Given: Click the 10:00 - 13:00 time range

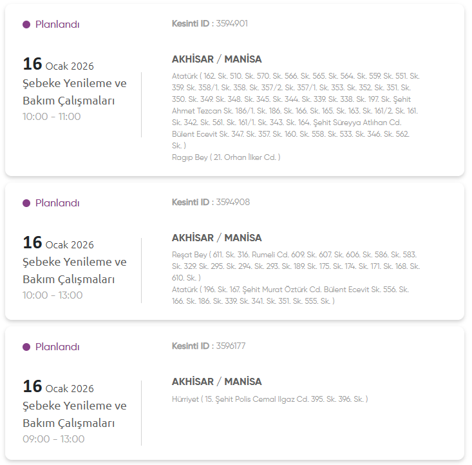Looking at the screenshot, I should tap(53, 295).
